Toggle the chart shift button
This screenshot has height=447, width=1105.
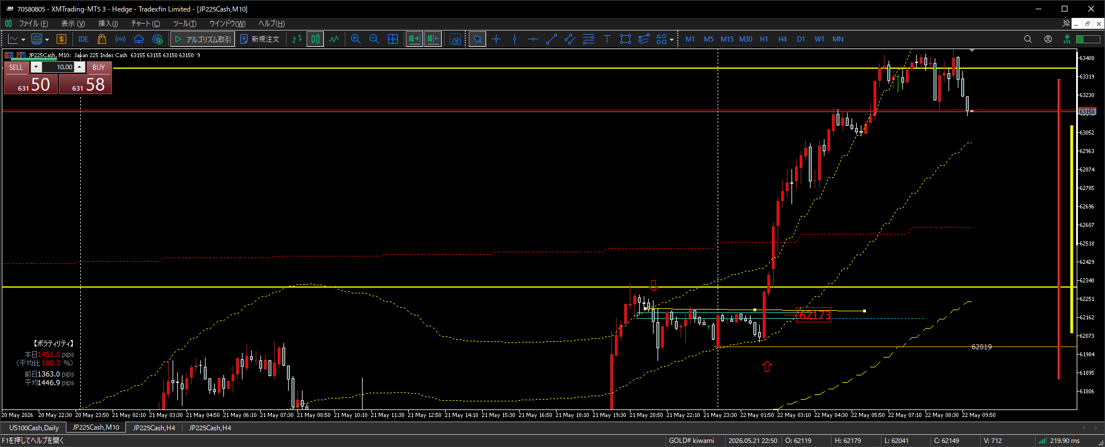click(432, 39)
